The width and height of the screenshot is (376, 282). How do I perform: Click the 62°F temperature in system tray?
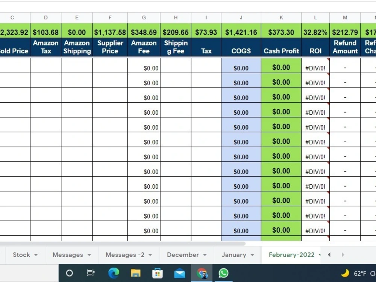pos(360,273)
